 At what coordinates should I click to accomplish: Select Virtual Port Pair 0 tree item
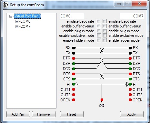(27, 16)
